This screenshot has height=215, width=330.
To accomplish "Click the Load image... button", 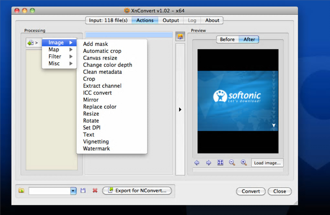I will [267, 163].
